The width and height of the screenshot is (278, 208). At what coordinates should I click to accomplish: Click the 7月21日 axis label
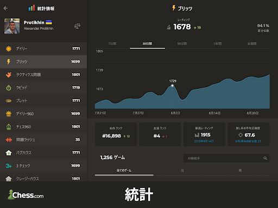100,113
